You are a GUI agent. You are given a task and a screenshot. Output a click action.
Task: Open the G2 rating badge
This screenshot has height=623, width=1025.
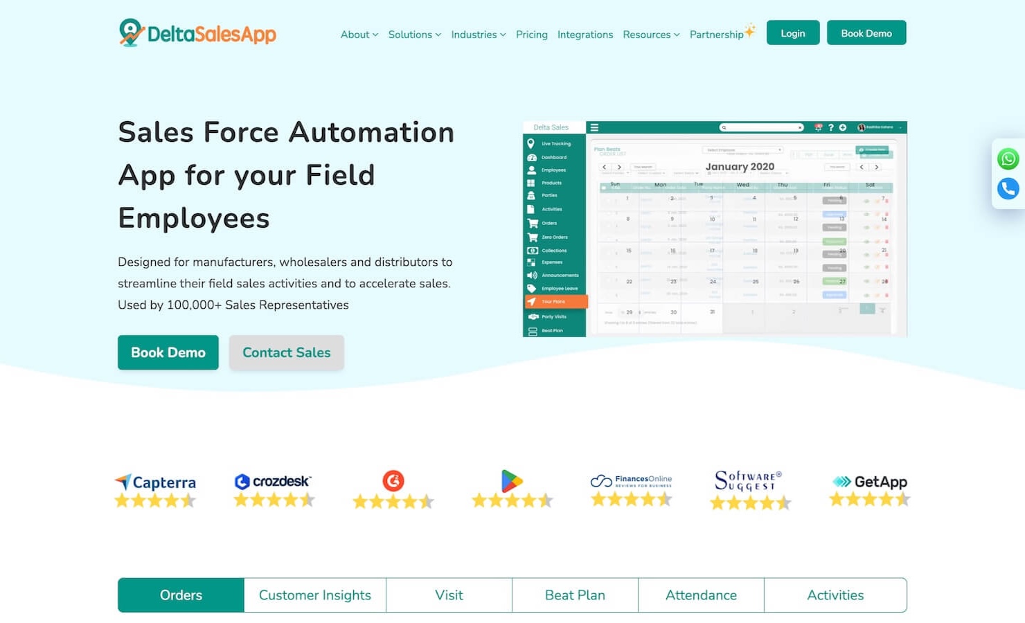(393, 490)
